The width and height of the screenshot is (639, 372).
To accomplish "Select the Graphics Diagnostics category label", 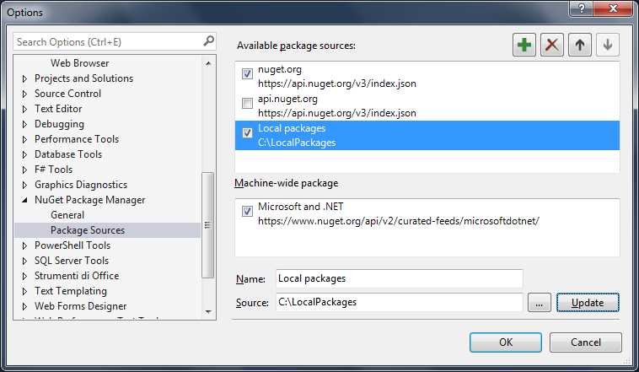I will tap(81, 185).
